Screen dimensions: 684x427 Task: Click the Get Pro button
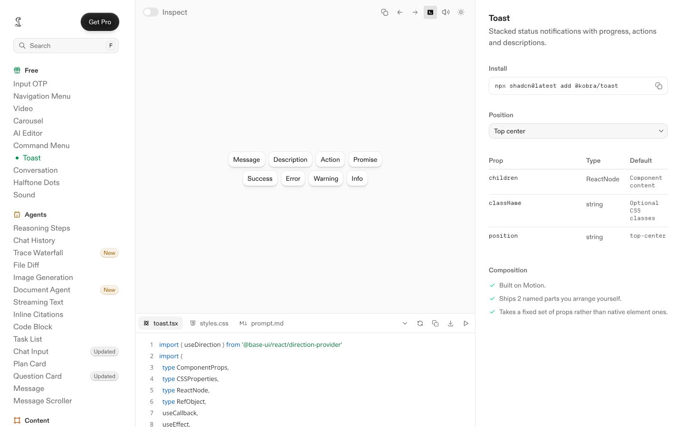pos(100,22)
